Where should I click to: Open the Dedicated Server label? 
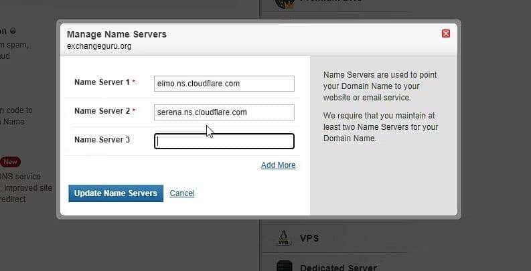(x=338, y=268)
